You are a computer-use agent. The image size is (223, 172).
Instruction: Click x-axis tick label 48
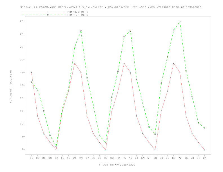tap(130, 158)
